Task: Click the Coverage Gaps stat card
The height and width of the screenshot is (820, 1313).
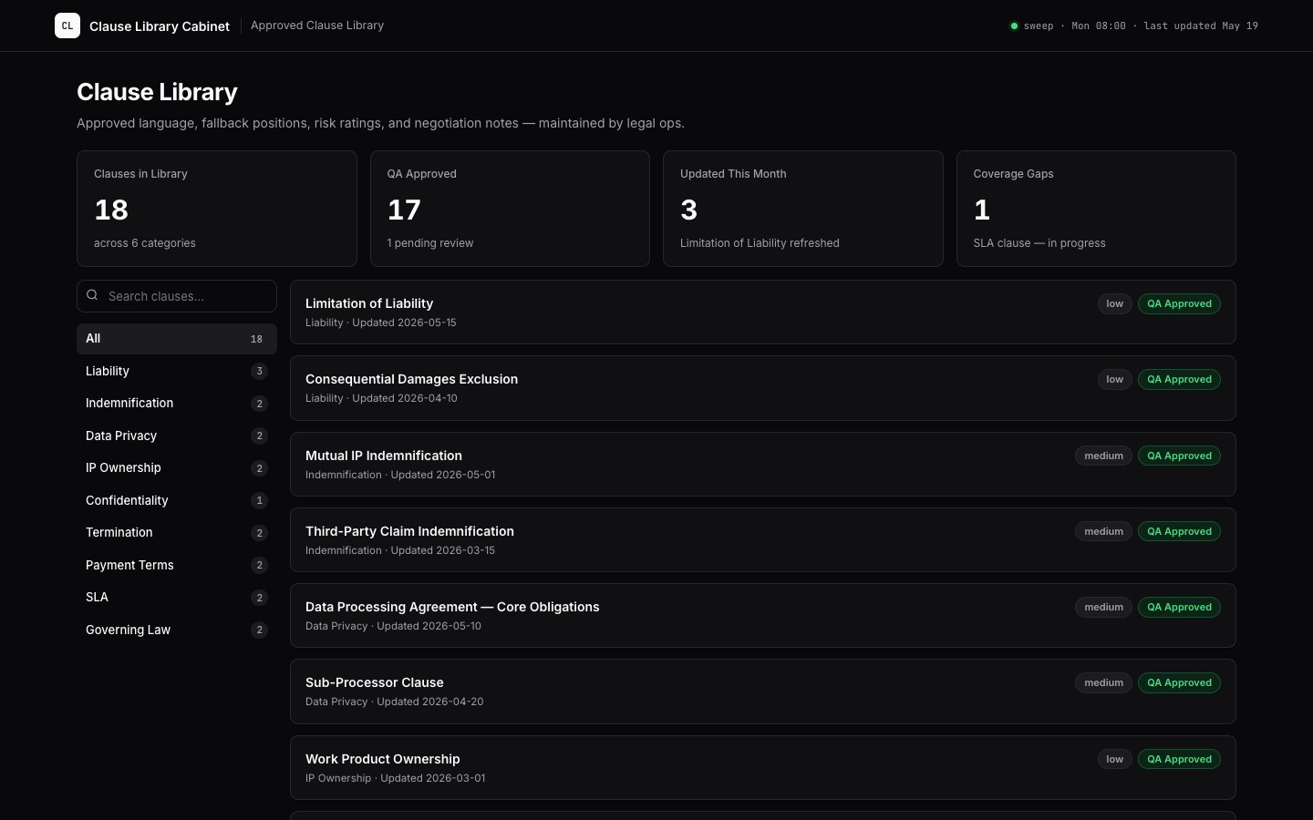Action: [x=1096, y=209]
